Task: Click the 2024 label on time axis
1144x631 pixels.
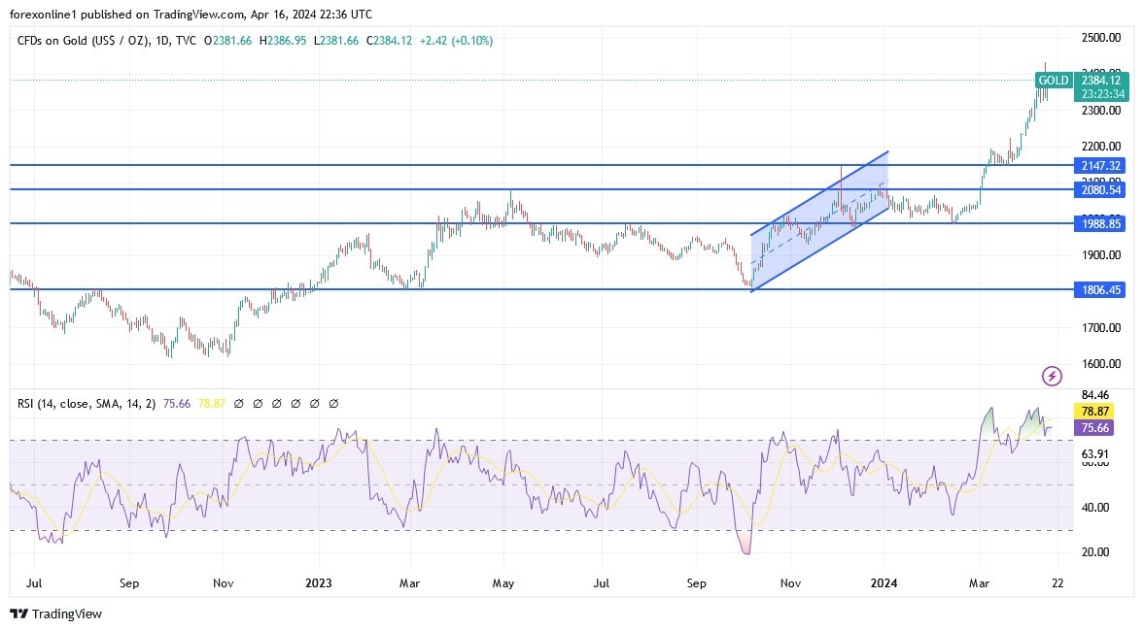Action: click(x=884, y=583)
